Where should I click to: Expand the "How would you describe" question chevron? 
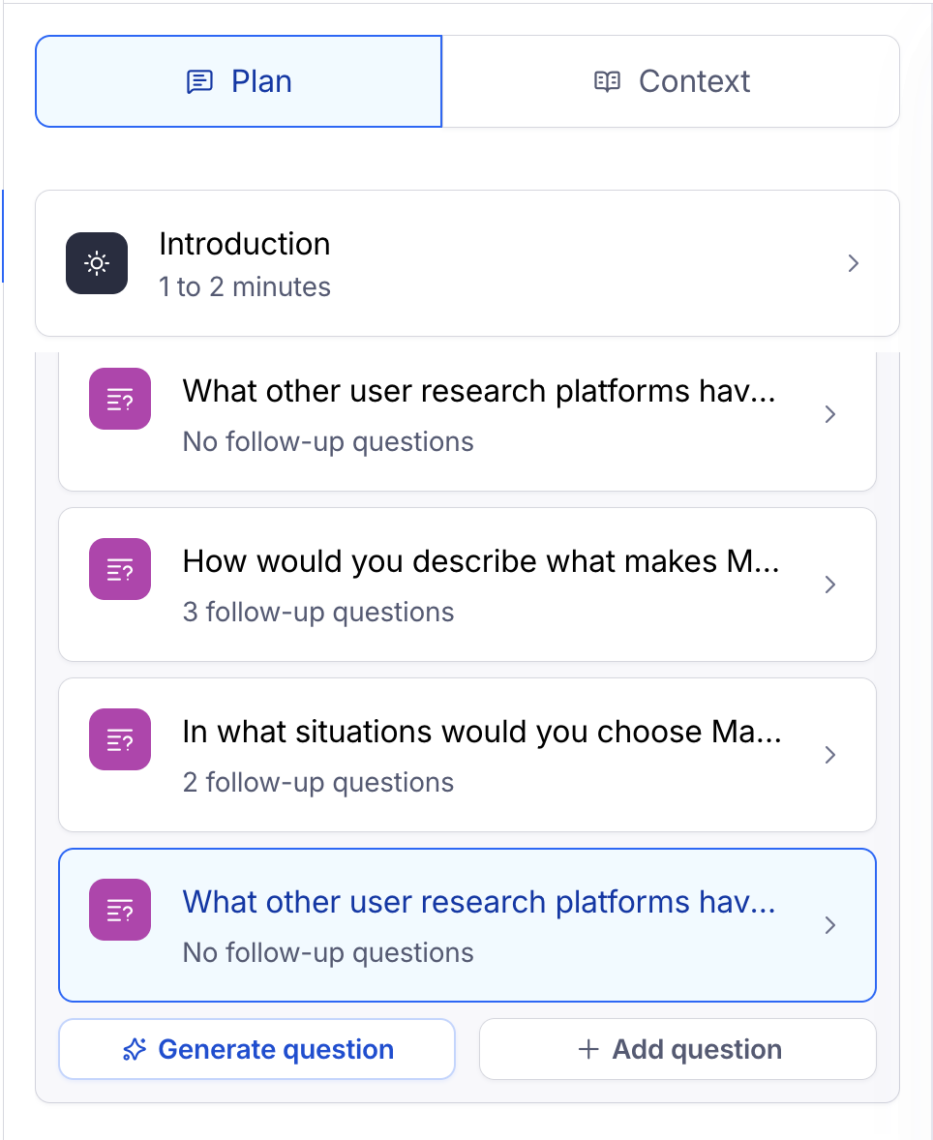[829, 585]
